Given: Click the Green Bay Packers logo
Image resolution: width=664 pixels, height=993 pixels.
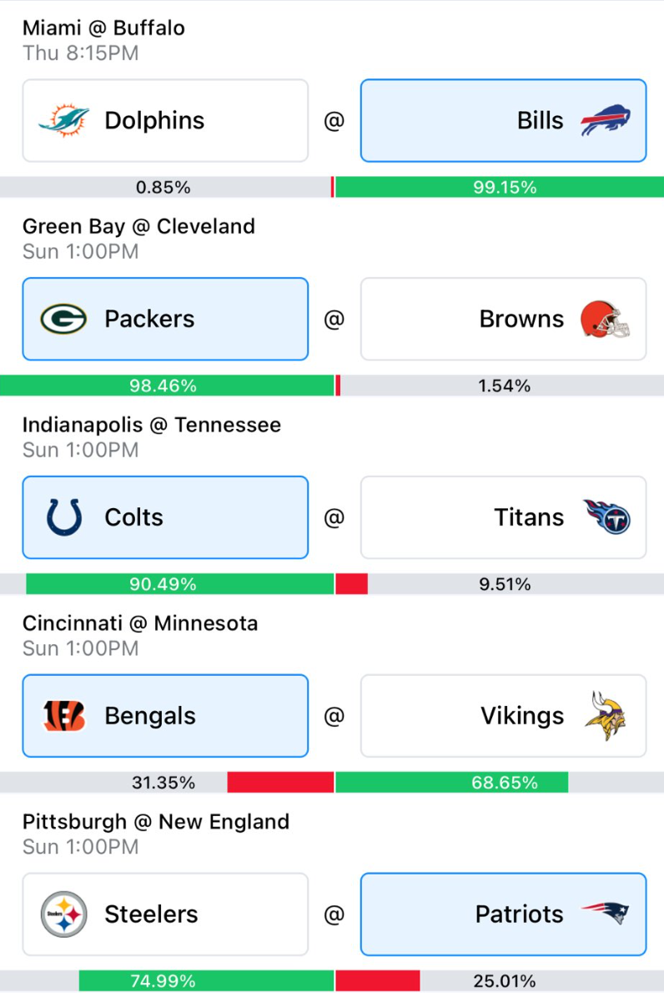Looking at the screenshot, I should tap(63, 319).
